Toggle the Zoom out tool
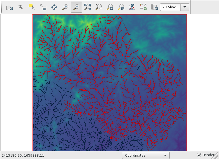The image size is (219, 159). point(76,7)
